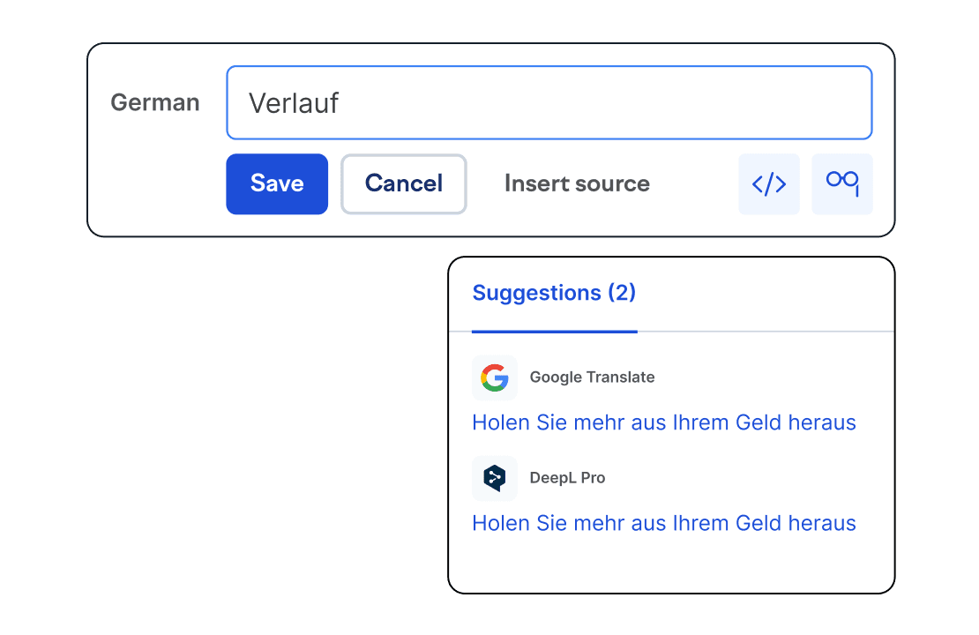
Task: Click the word "Holen" in DeepL's suggestion
Action: tap(501, 523)
